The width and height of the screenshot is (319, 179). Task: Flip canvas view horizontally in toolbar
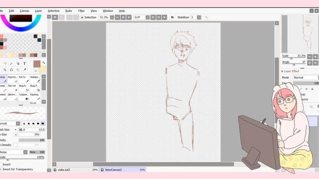coord(172,17)
